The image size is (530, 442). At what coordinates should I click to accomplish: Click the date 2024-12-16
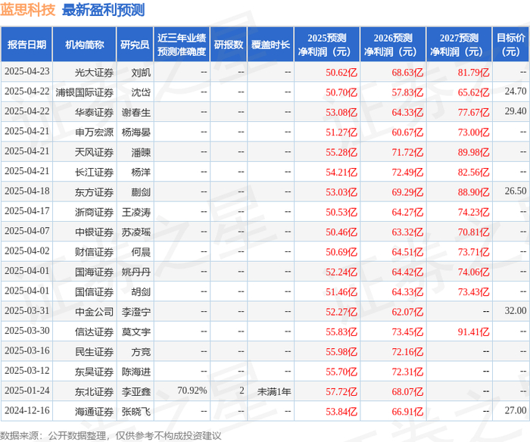(x=27, y=410)
